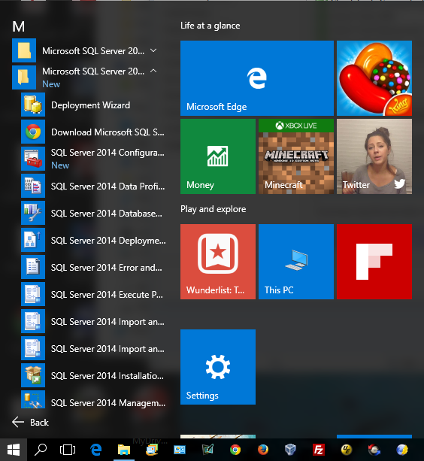The image size is (424, 461).
Task: Launch Firefox from the taskbar
Action: pos(263,450)
